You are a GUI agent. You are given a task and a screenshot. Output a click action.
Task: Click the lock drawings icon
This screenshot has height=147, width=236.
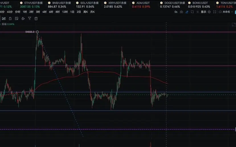10,19
